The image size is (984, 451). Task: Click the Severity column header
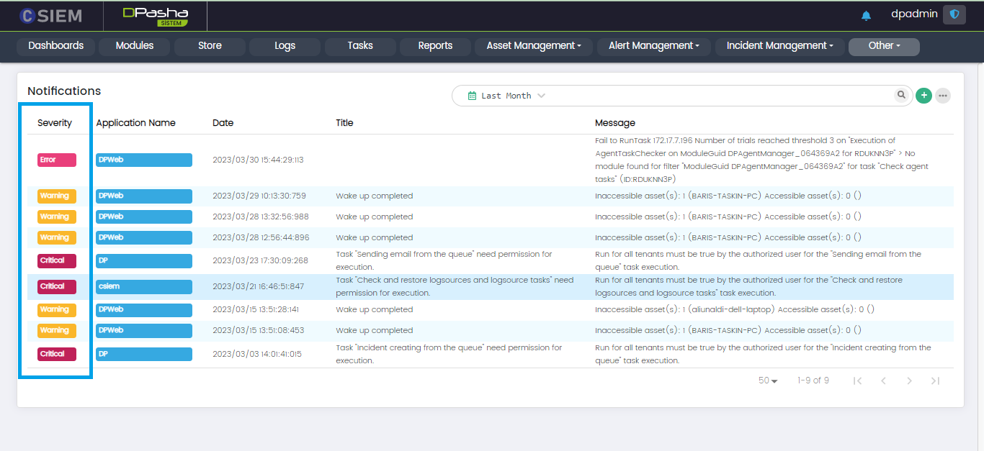click(x=55, y=123)
